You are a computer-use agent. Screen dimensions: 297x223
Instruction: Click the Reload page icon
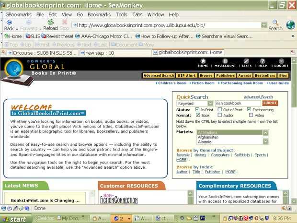[50, 22]
